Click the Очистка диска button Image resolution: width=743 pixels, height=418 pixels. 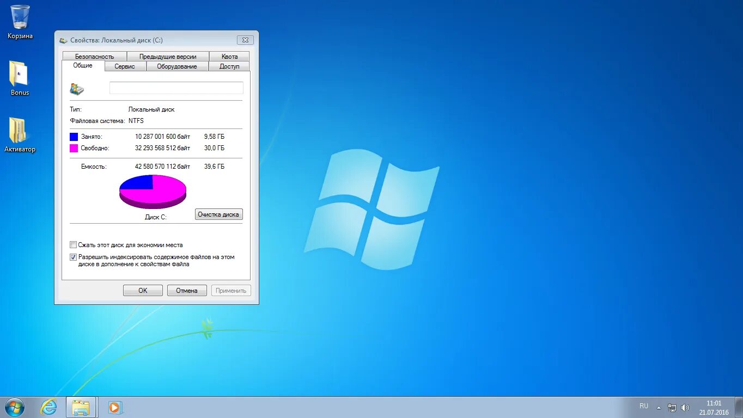point(218,214)
